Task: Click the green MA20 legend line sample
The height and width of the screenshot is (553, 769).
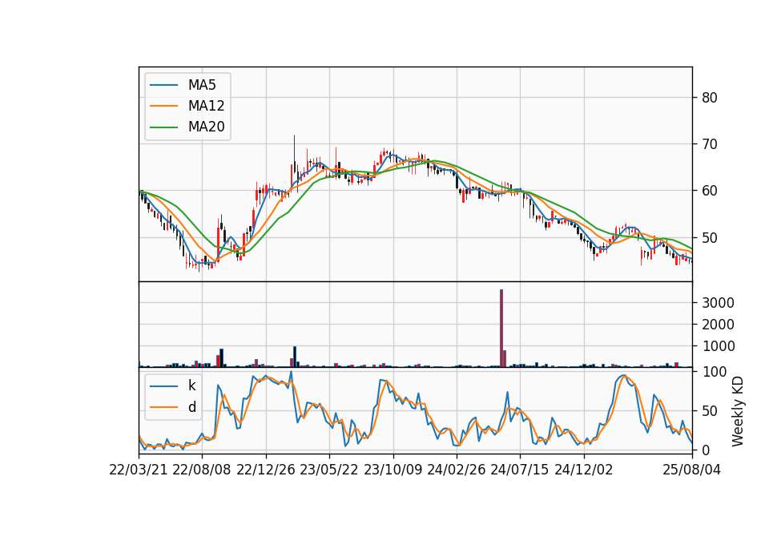Action: point(163,127)
